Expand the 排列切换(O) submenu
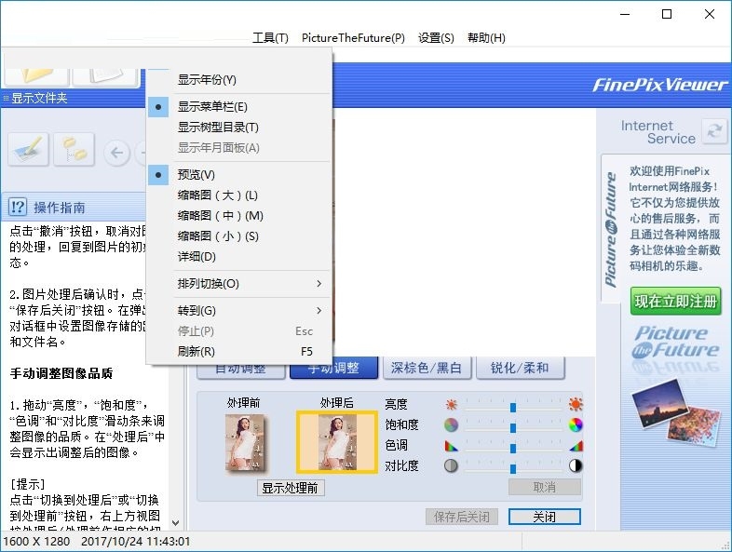The width and height of the screenshot is (732, 552). (x=238, y=284)
